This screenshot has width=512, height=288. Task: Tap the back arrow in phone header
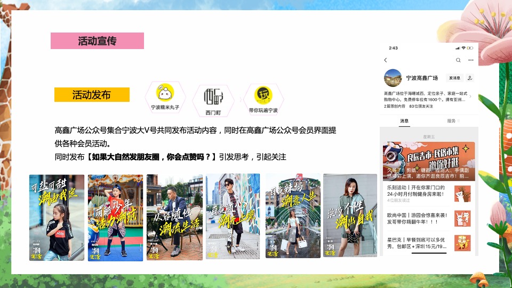[386, 60]
